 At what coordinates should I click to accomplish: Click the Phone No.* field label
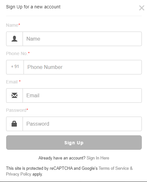coord(18,53)
